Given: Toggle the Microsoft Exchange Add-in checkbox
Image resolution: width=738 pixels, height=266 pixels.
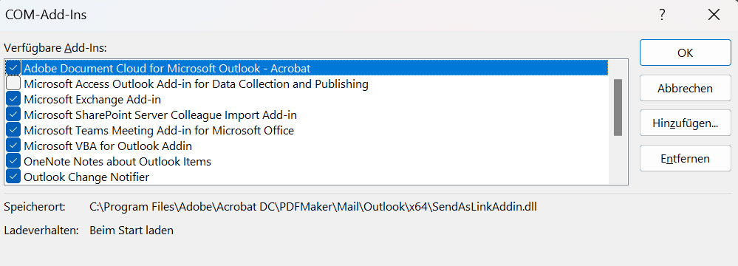Looking at the screenshot, I should click(13, 99).
